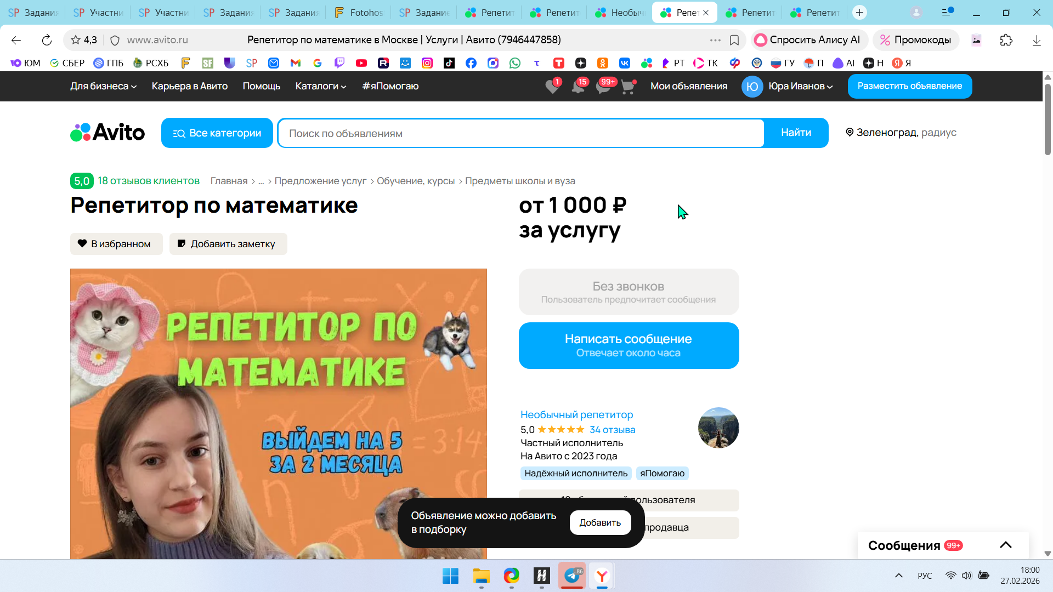Image resolution: width=1053 pixels, height=592 pixels.
Task: Open "Необычный репетитор" seller link
Action: coord(576,415)
